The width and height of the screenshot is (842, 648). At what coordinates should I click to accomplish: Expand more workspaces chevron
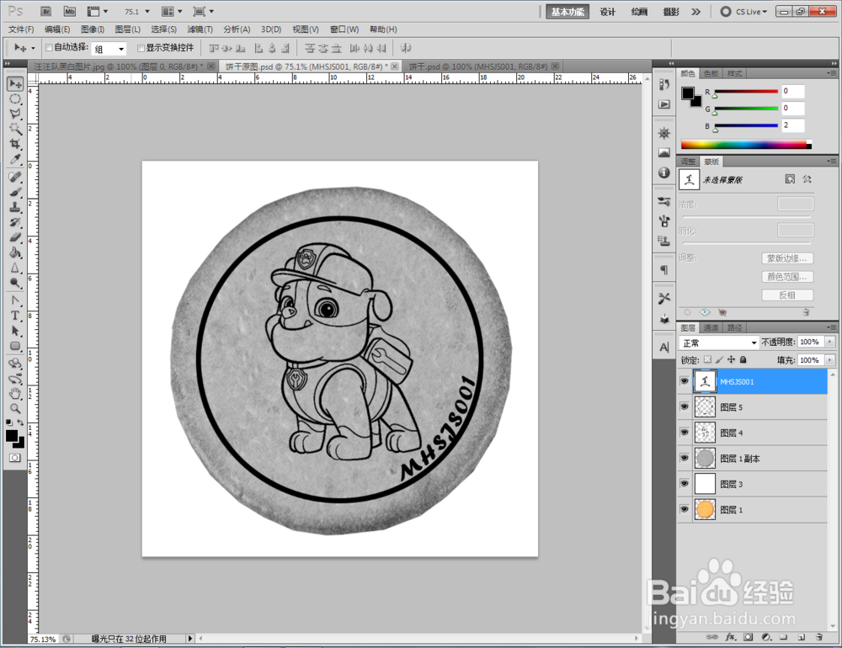coord(696,11)
